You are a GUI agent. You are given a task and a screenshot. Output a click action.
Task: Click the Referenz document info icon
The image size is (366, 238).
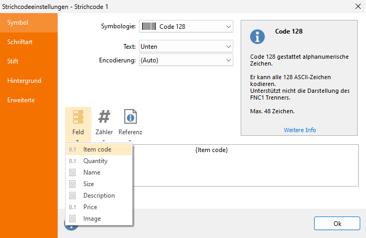coord(130,116)
